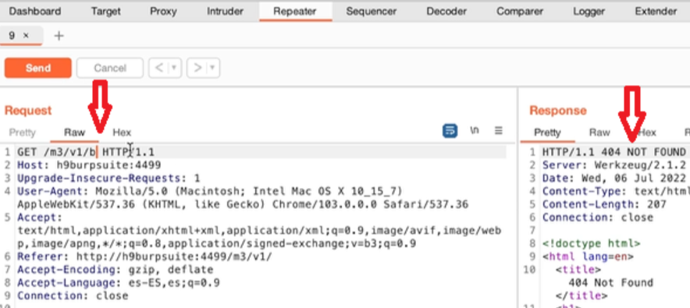Screen dimensions: 690x308
Task: Cancel the current request
Action: pyautogui.click(x=110, y=68)
